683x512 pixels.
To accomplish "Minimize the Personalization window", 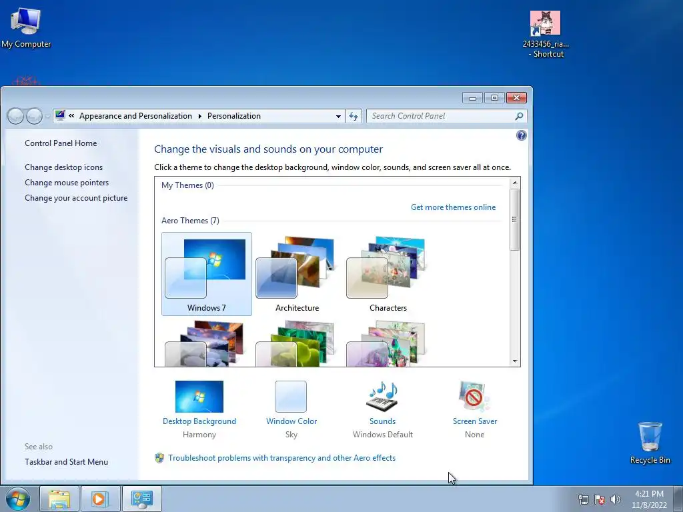I will 472,98.
